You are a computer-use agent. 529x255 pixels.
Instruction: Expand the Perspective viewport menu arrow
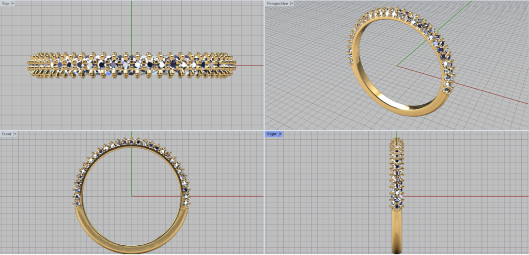point(292,4)
